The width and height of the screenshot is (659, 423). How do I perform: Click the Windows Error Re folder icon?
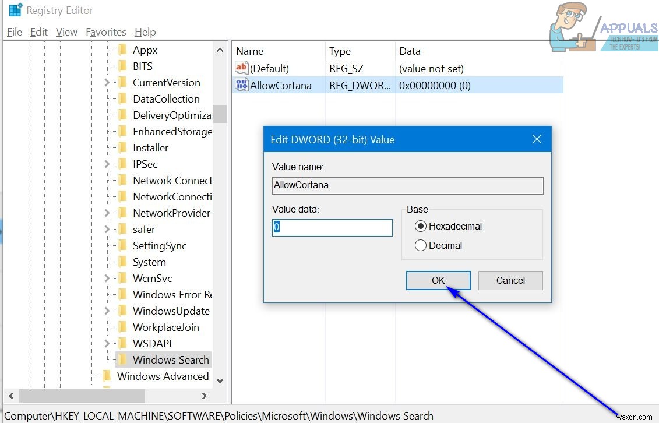click(x=122, y=294)
